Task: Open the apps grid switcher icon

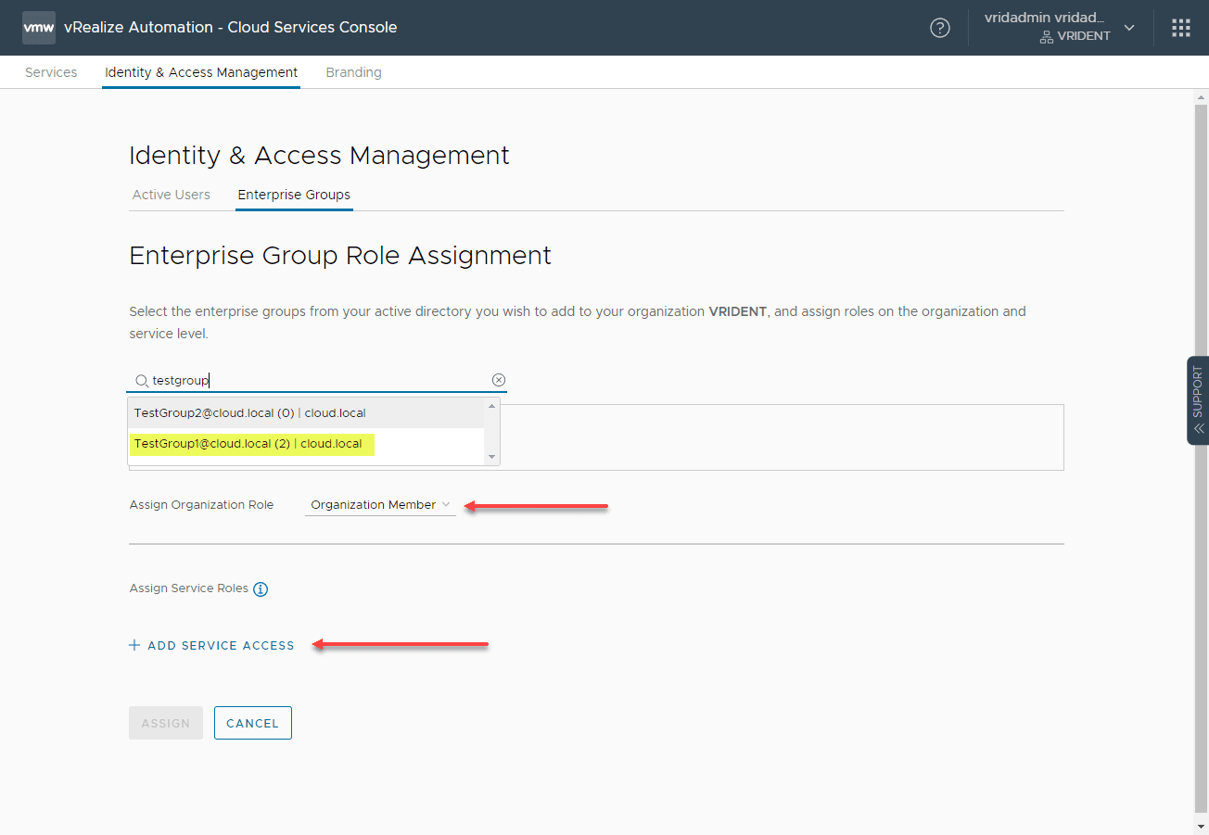Action: (x=1180, y=28)
